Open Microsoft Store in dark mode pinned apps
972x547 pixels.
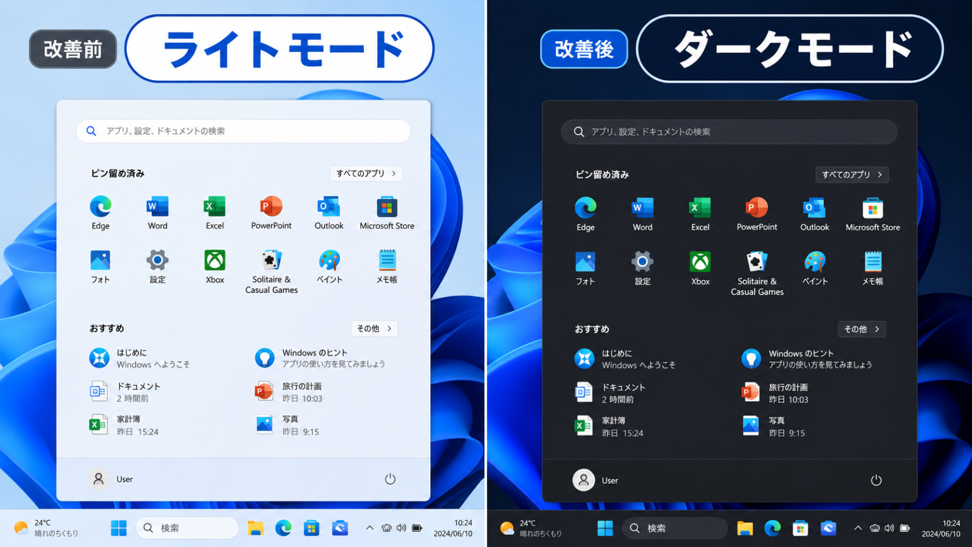tap(873, 214)
